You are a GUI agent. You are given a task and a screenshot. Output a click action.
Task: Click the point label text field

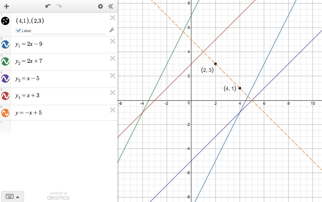click(x=70, y=31)
